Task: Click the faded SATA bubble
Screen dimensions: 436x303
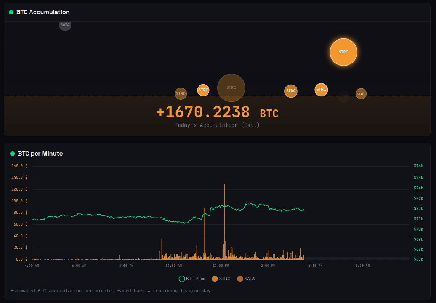Action: click(65, 25)
